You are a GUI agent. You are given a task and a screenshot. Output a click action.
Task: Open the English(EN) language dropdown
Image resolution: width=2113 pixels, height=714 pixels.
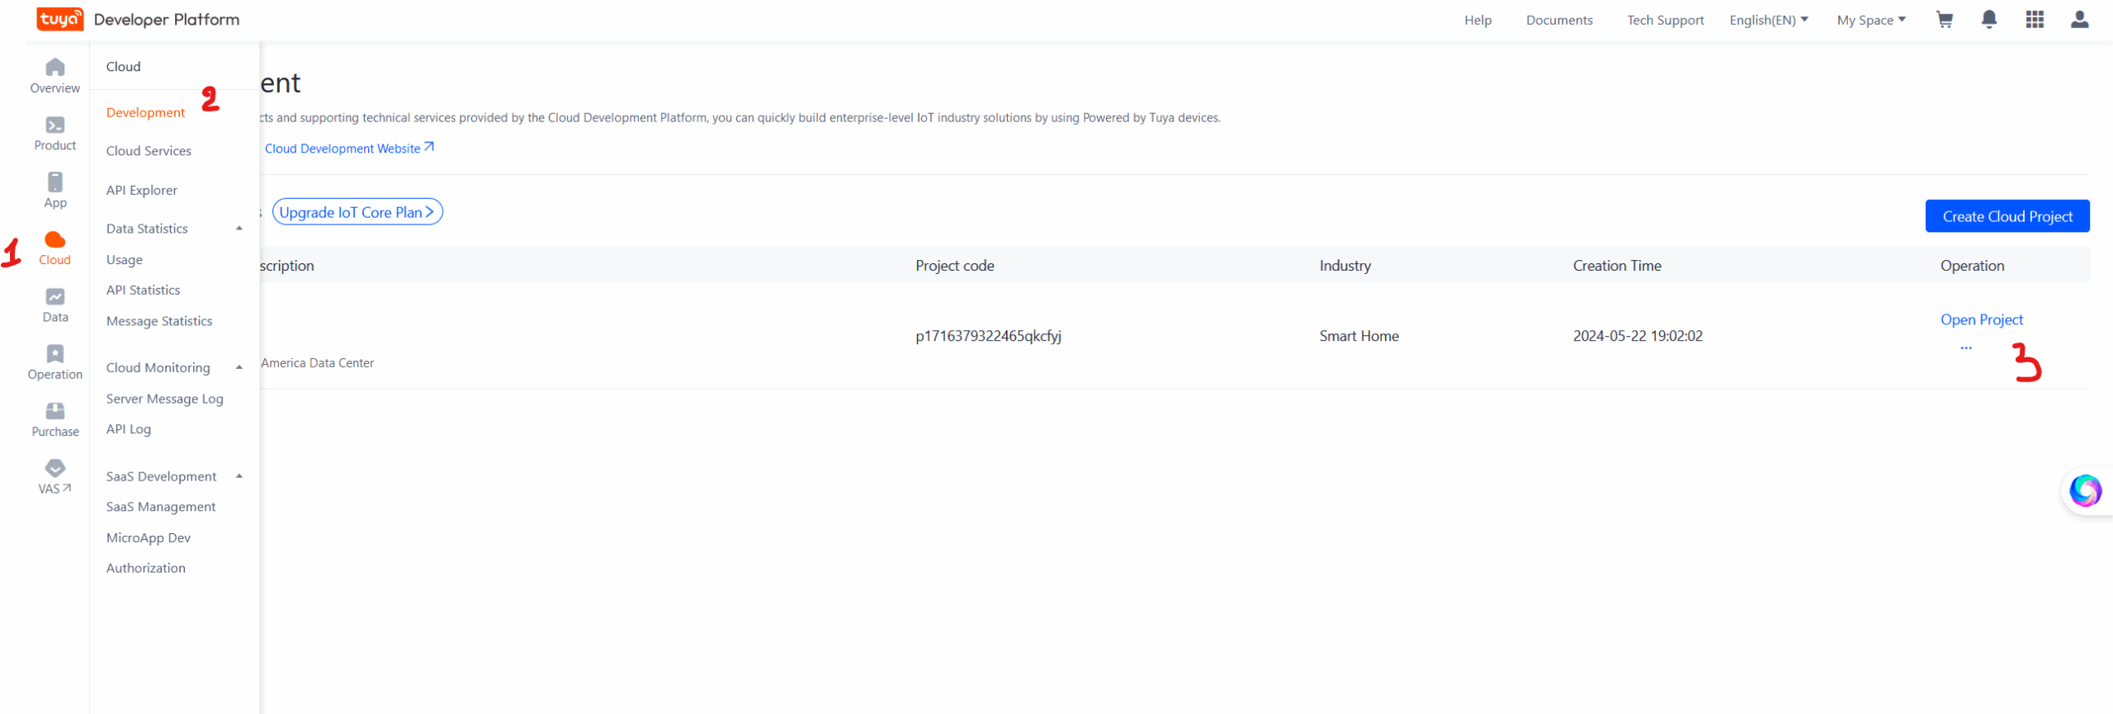click(1768, 20)
